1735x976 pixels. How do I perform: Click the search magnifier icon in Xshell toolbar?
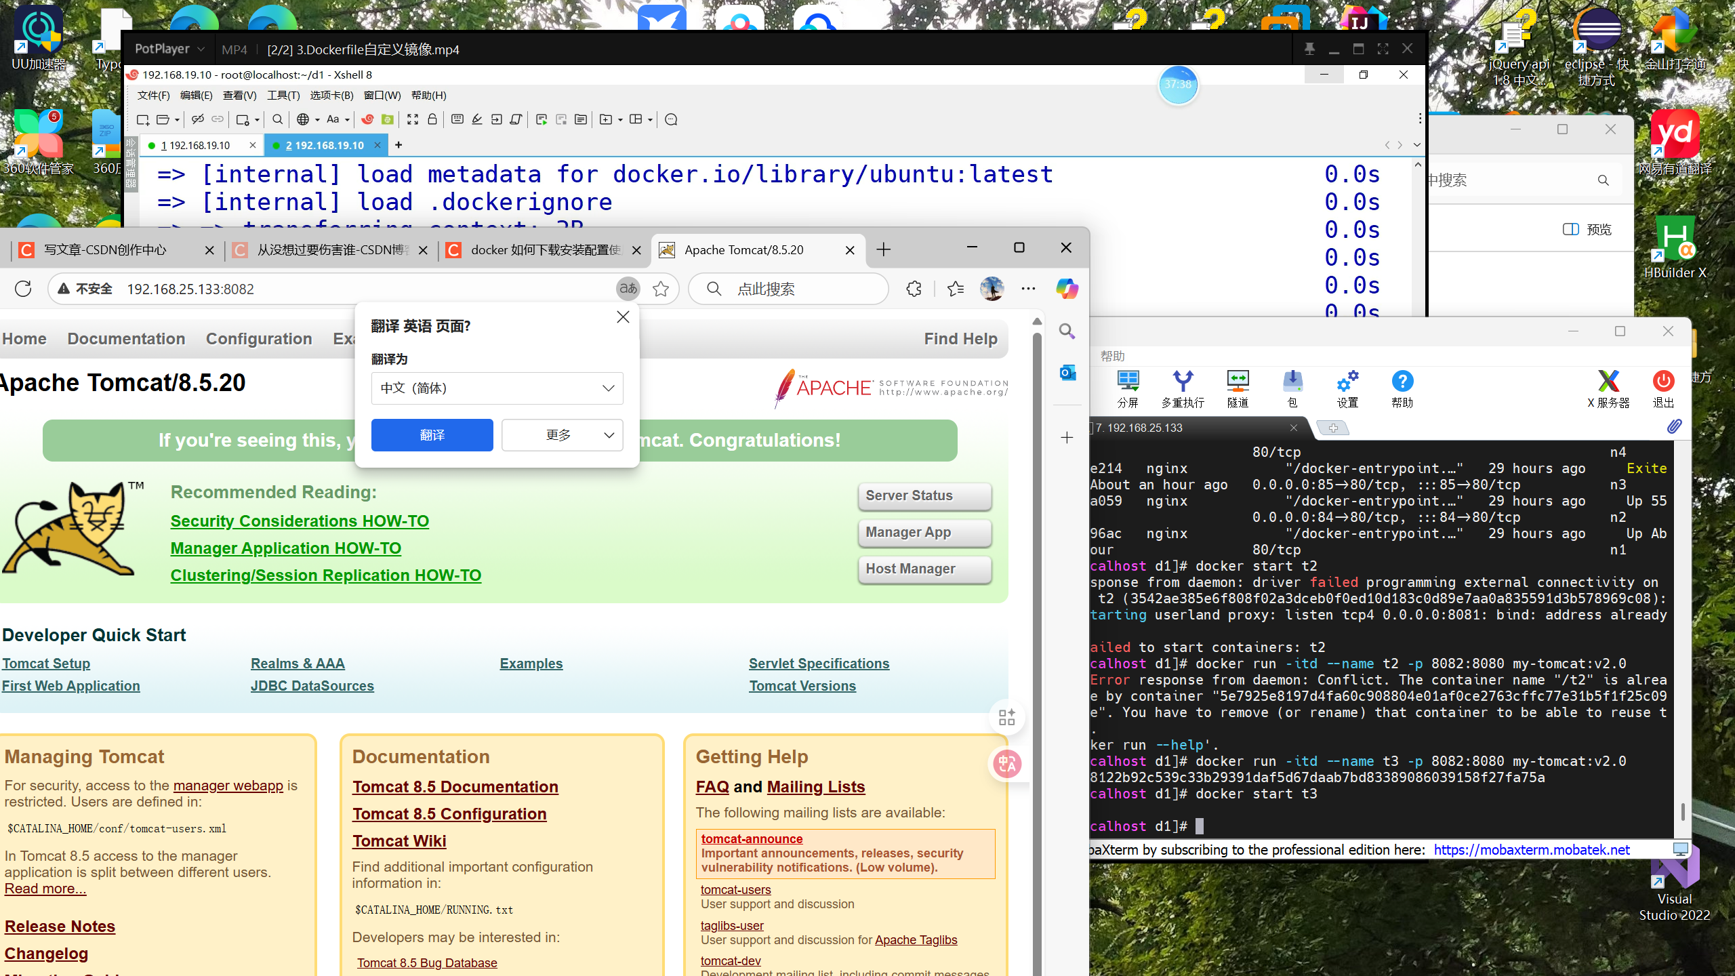click(277, 119)
